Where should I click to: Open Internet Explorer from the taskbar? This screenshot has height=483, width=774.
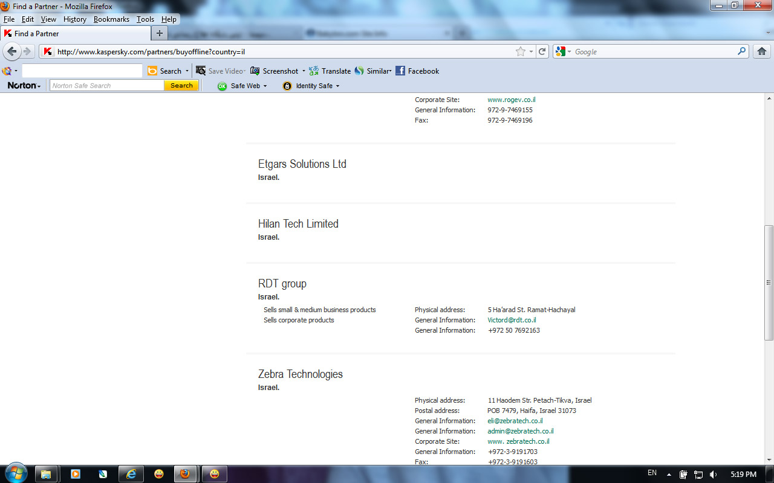(x=131, y=474)
